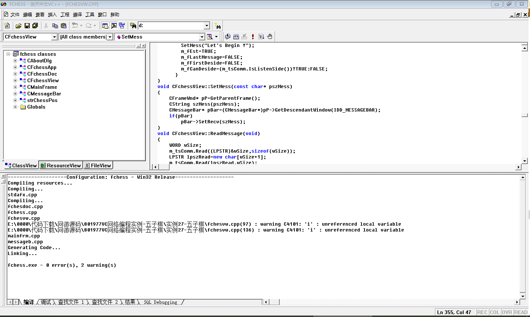Switch to the ClassView tab
This screenshot has width=530, height=317.
pyautogui.click(x=21, y=165)
